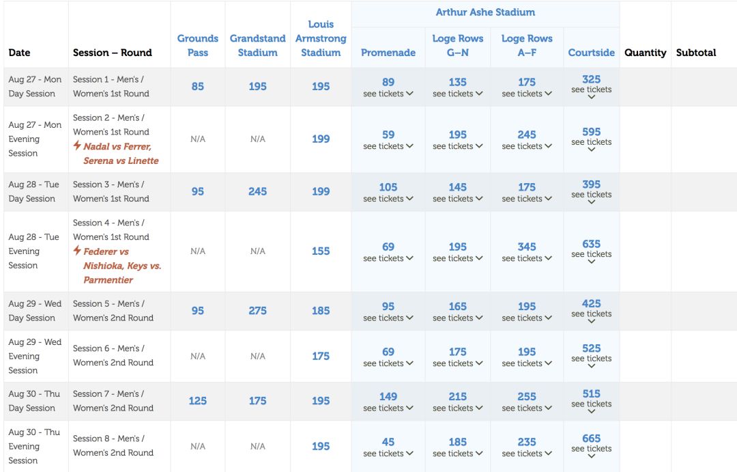
Task: Pick Louis Armstrong price 199 for Session 2
Action: 321,139
